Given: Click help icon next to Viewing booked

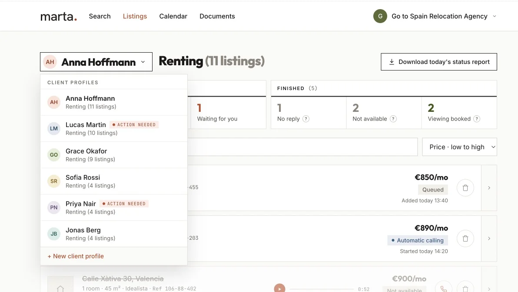Looking at the screenshot, I should coord(477,119).
